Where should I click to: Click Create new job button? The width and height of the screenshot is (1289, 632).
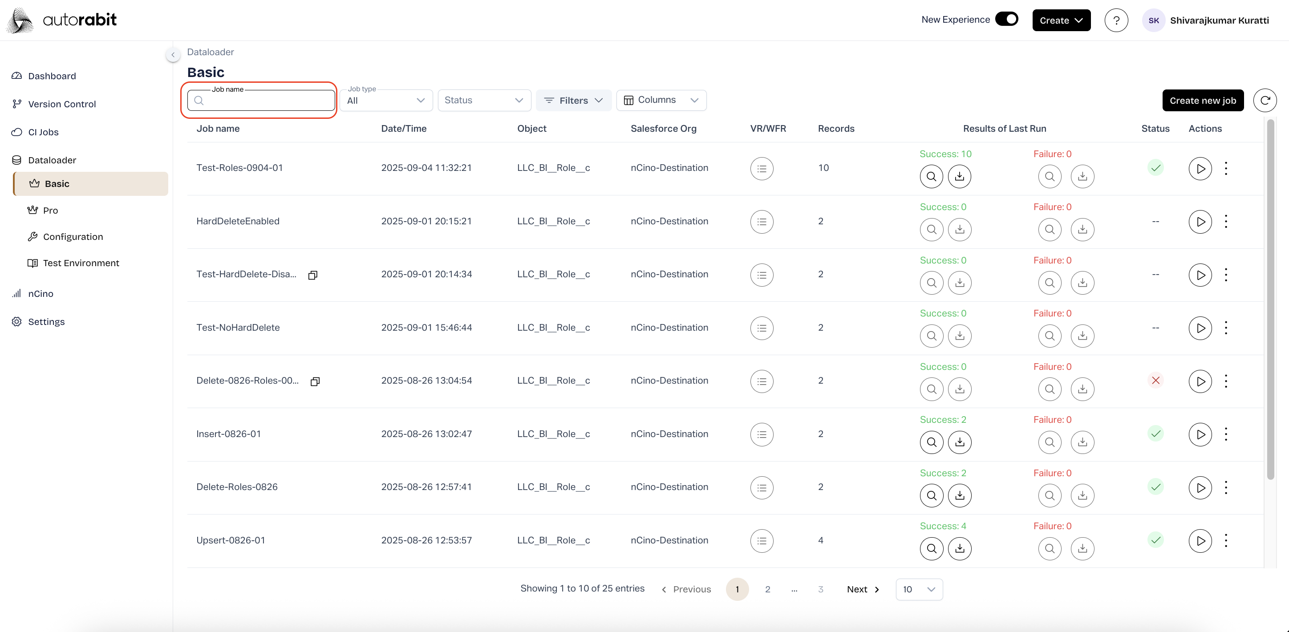click(1202, 101)
